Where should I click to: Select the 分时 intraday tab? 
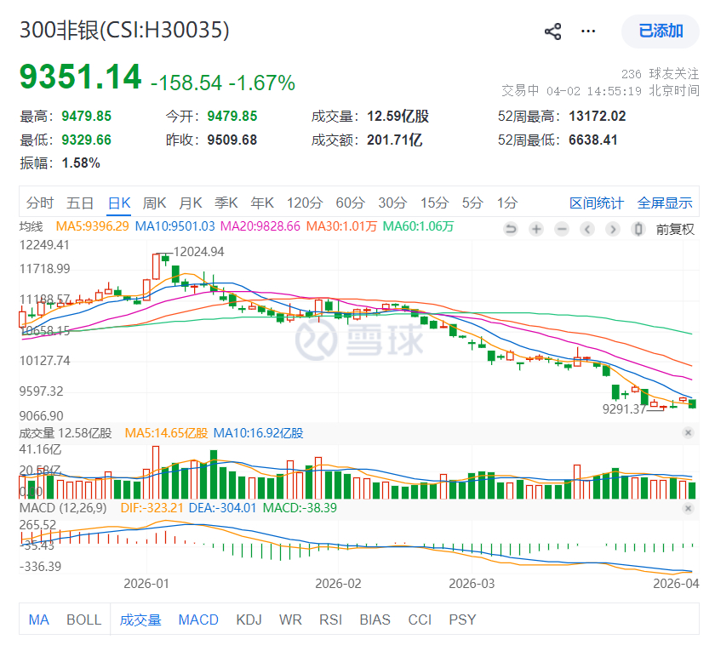39,203
